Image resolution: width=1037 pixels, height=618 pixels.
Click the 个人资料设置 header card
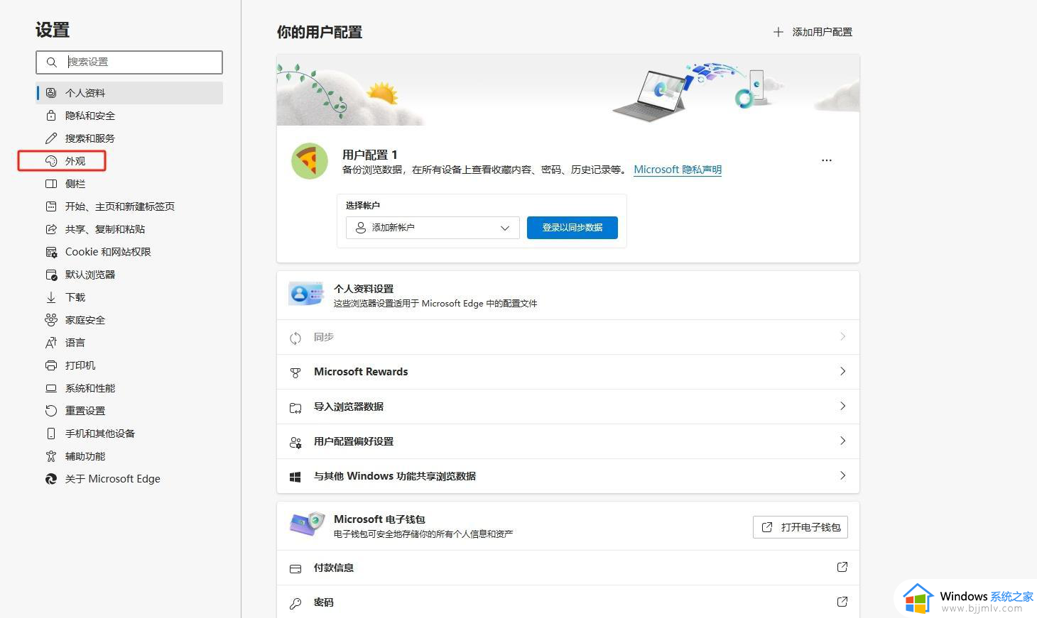pos(568,295)
